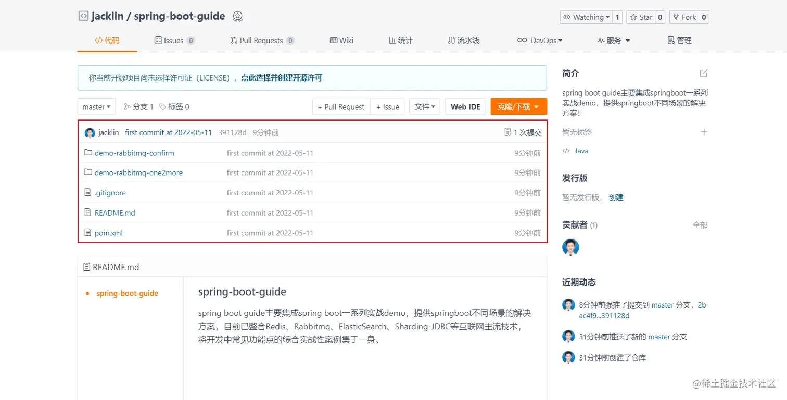Expand the DevOps menu
This screenshot has height=400, width=787.
pos(540,41)
